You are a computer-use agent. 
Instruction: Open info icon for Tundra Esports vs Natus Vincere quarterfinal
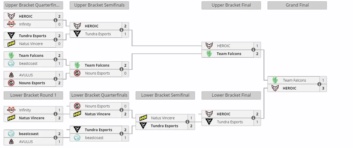[x=55, y=40]
